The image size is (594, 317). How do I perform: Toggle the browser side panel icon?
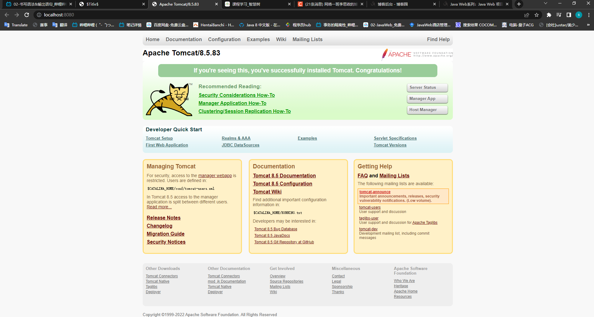coord(569,15)
